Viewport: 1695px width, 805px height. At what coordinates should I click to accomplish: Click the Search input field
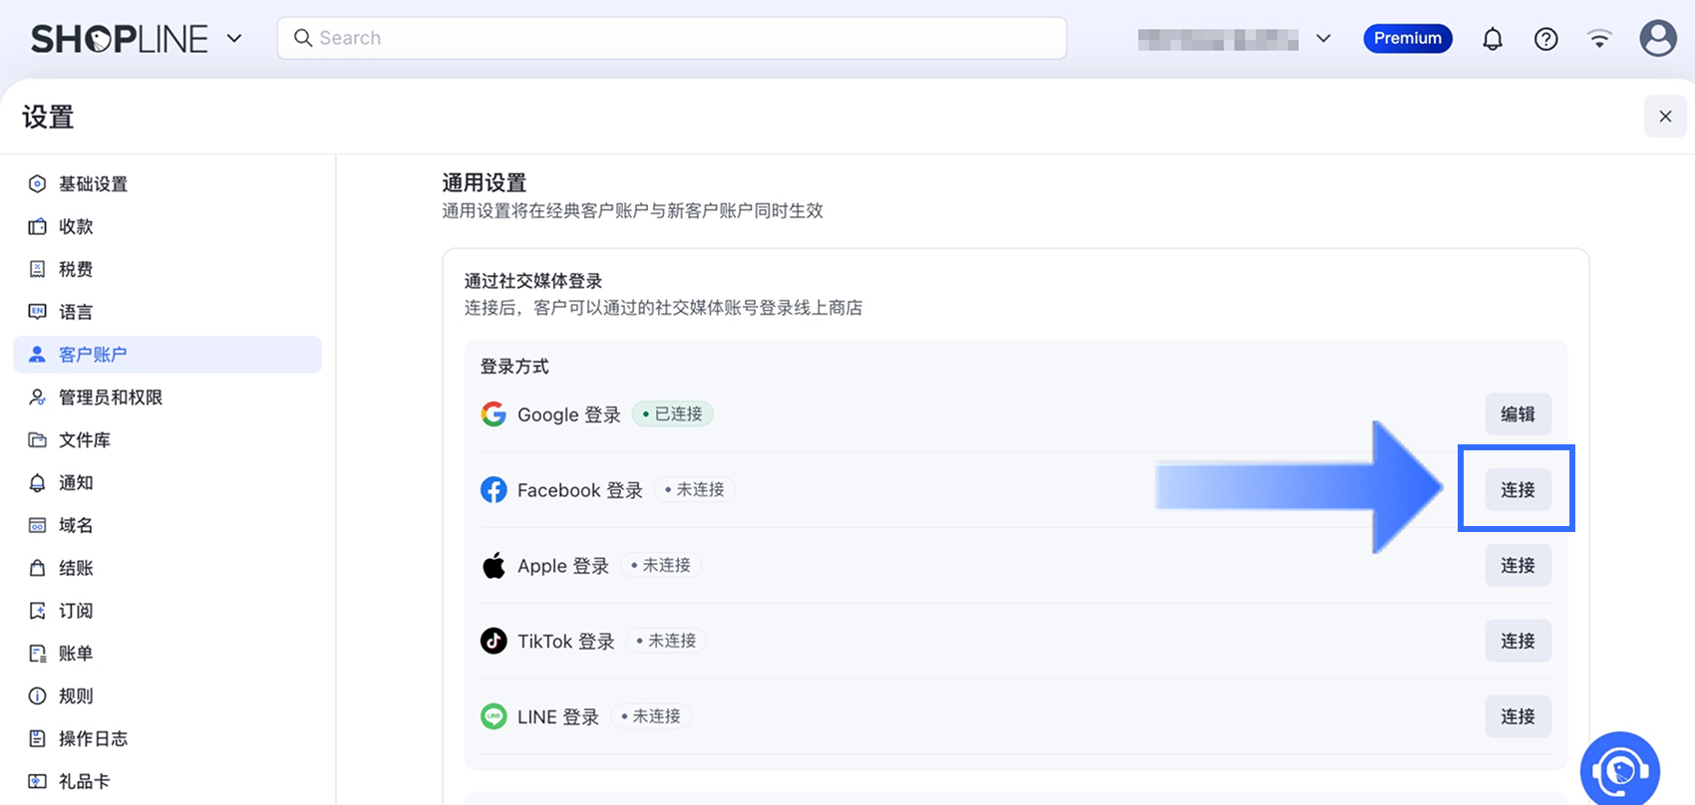[x=671, y=38]
